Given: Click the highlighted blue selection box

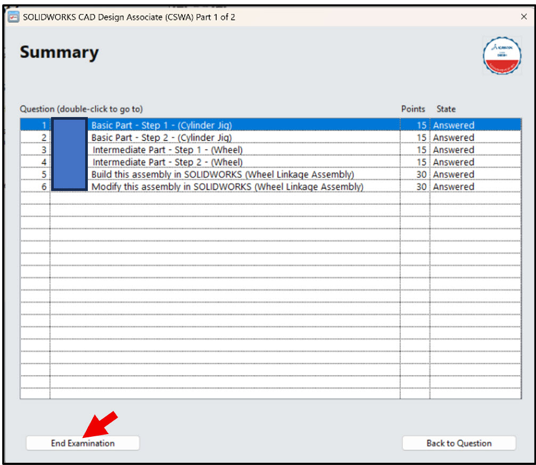Looking at the screenshot, I should [x=69, y=154].
